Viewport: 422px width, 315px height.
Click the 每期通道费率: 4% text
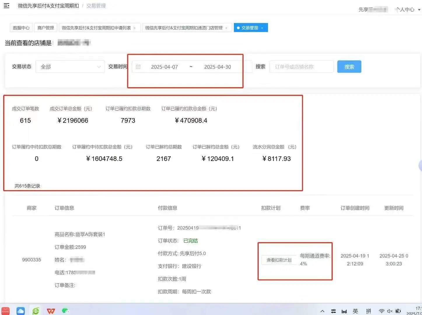click(315, 260)
